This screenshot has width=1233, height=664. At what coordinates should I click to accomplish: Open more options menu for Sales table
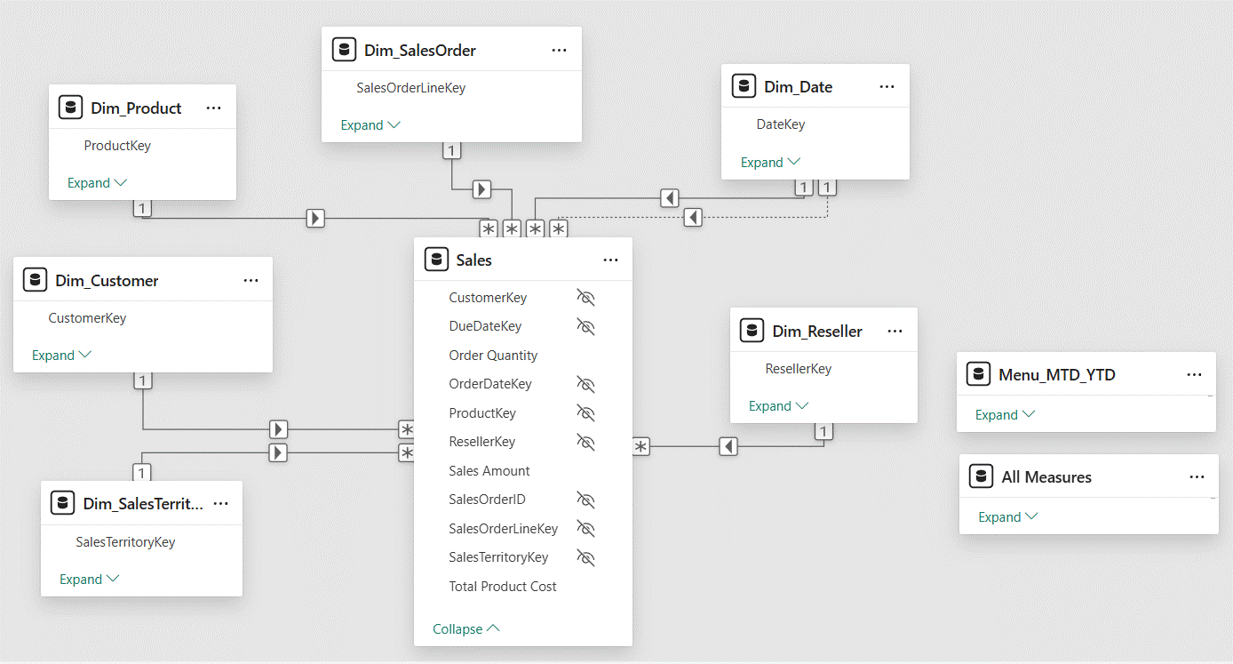coord(610,260)
